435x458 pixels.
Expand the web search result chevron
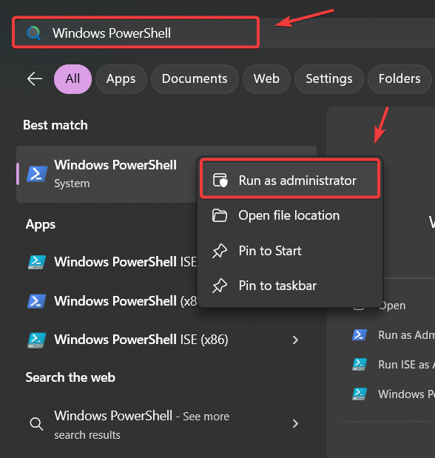pos(295,423)
